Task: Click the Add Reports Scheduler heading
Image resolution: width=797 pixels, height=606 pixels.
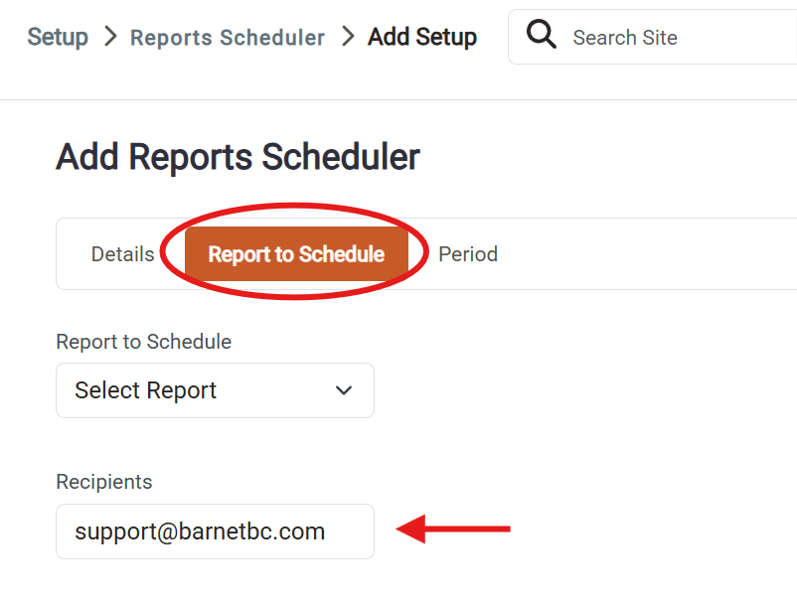Action: (238, 157)
